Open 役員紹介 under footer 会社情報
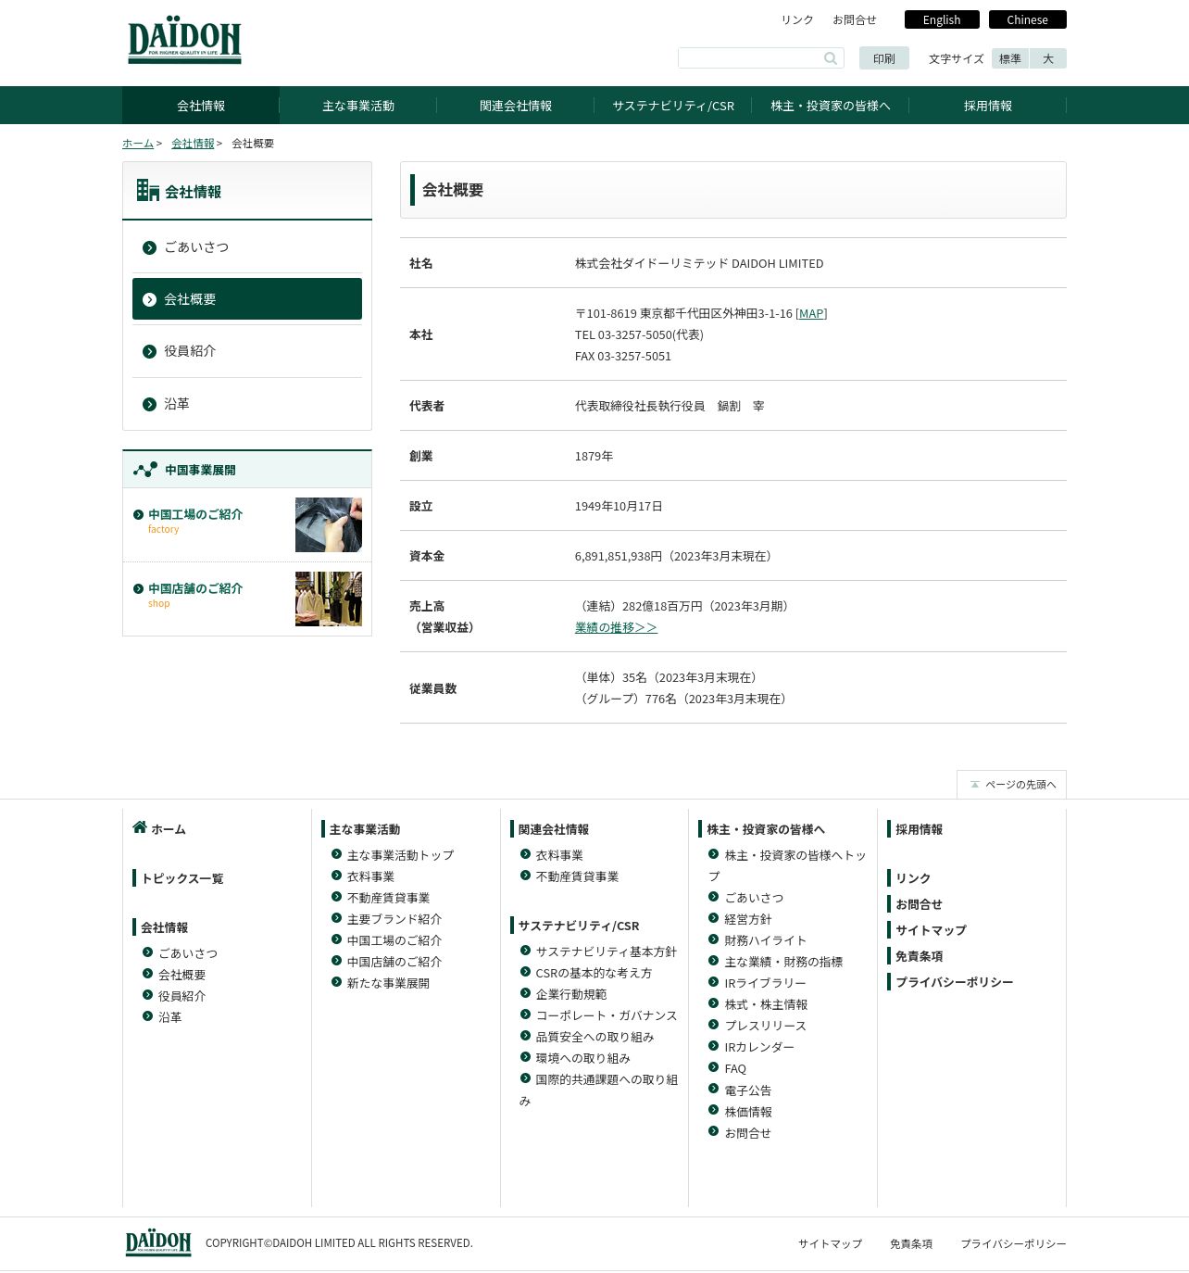The image size is (1189, 1273). 181,996
